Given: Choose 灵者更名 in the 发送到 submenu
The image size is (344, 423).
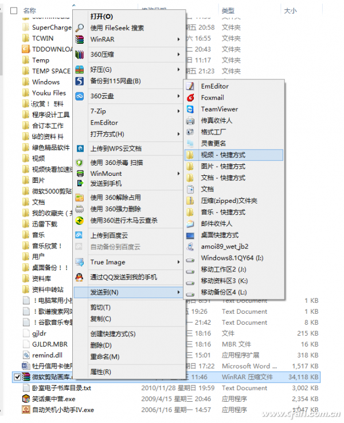Looking at the screenshot, I should (x=234, y=144).
